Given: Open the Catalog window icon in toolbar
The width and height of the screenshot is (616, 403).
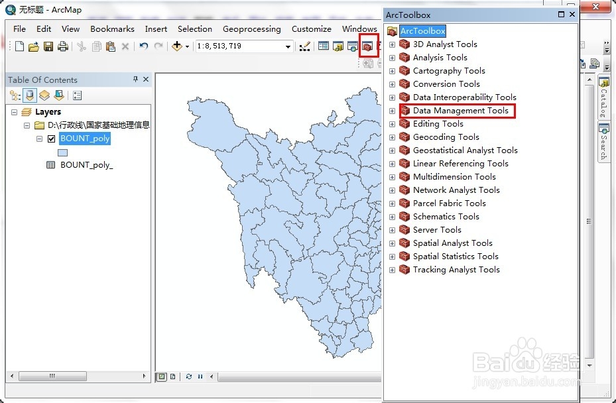Looking at the screenshot, I should [x=338, y=46].
